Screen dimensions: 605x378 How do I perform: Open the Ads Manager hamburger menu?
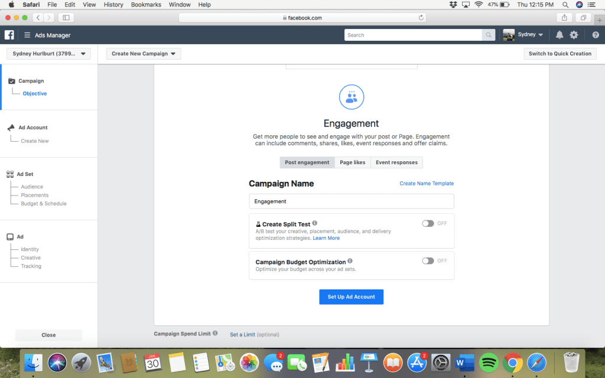click(27, 35)
